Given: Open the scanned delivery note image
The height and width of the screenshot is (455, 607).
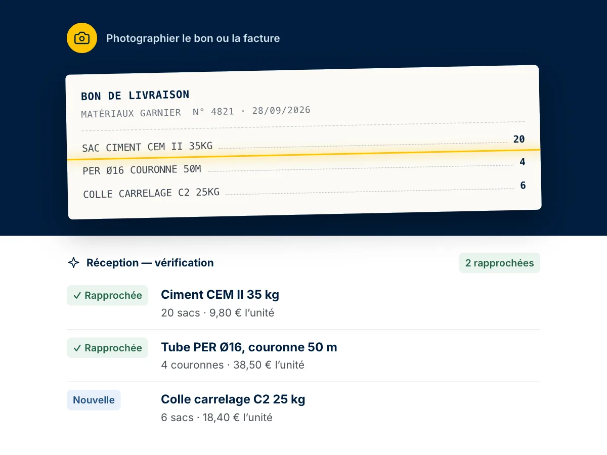Looking at the screenshot, I should [x=303, y=142].
